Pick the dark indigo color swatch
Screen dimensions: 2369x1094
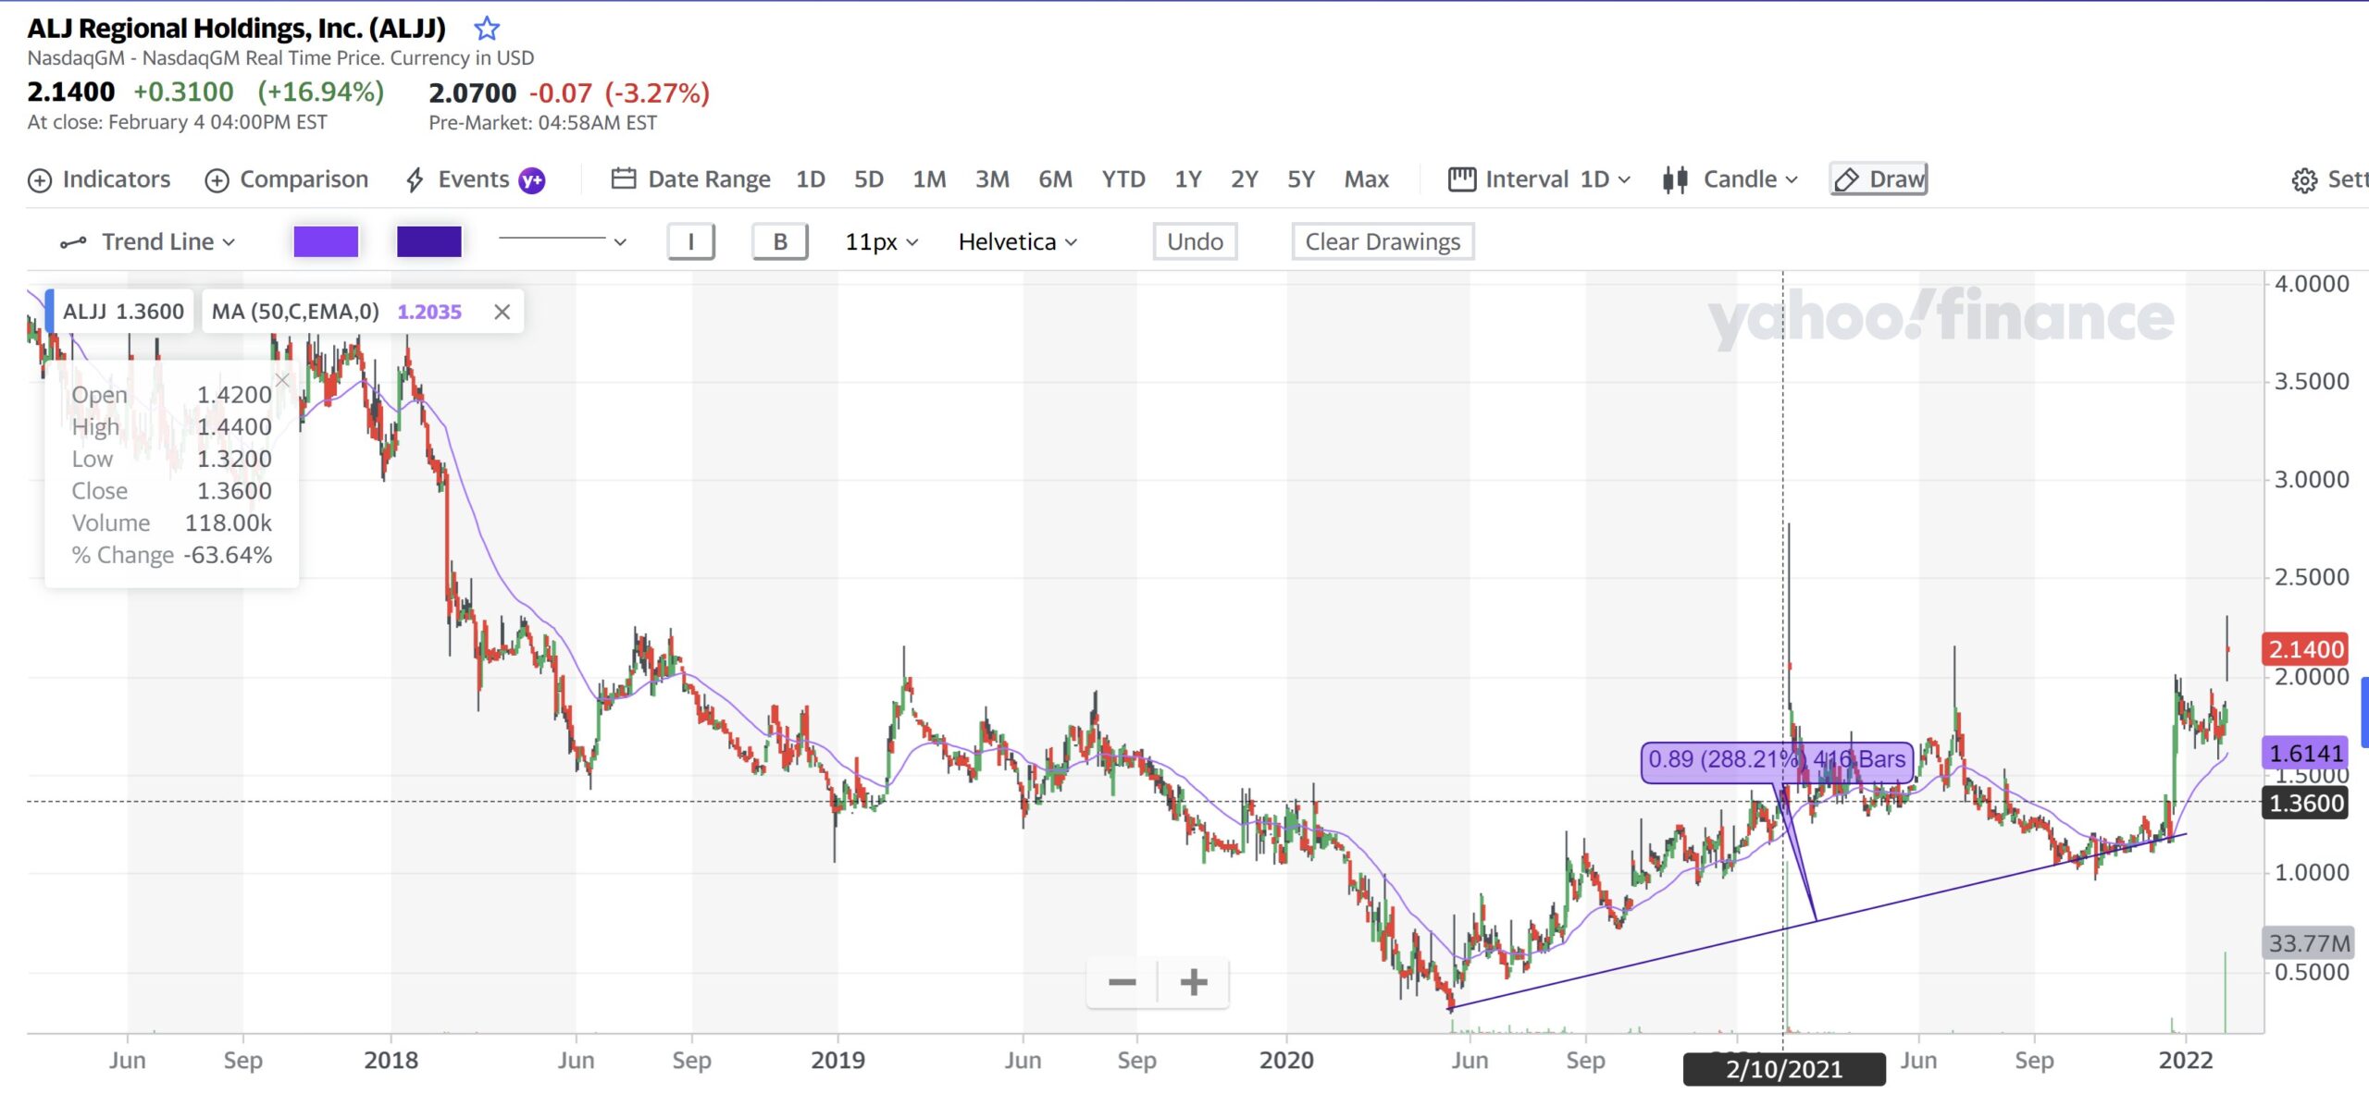(429, 241)
